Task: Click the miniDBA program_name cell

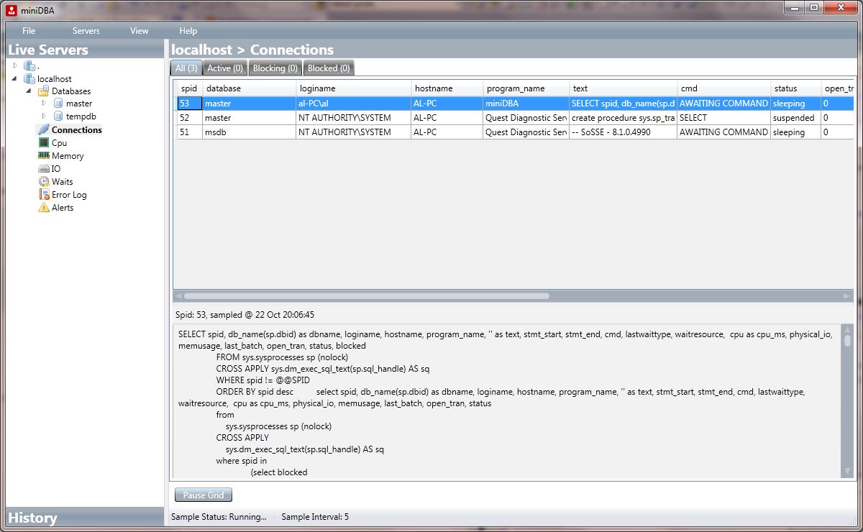Action: 526,104
